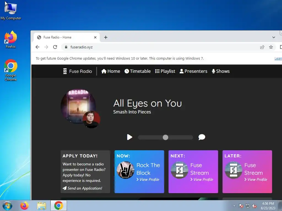Click Fuse Stream title in NEXT card
Image resolution: width=282 pixels, height=211 pixels.
[x=200, y=169]
